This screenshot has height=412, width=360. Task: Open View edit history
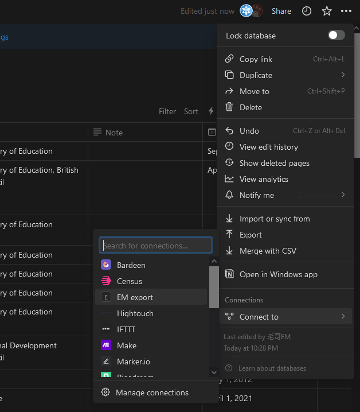[x=285, y=147]
